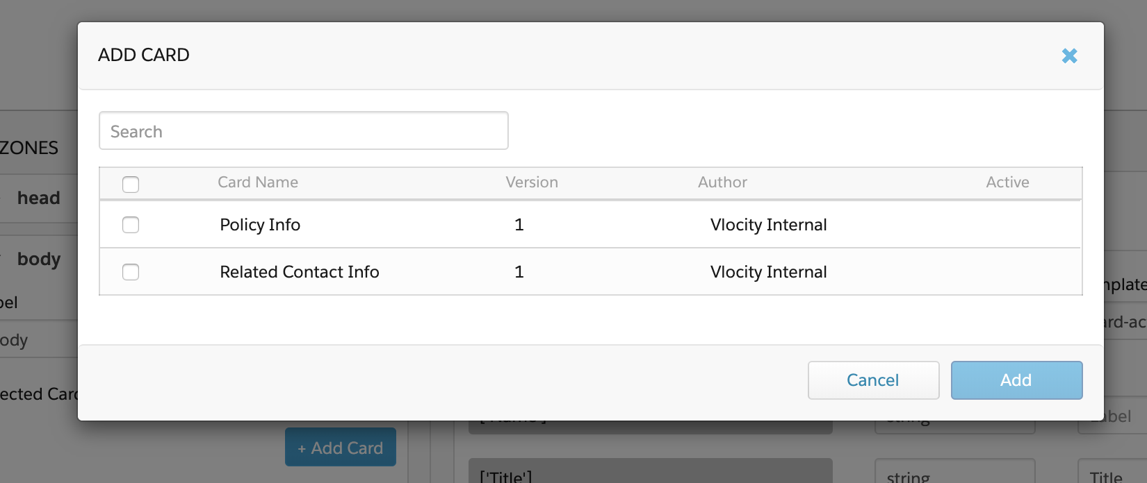Check the select-all checkbox in table header
Screen dimensions: 1147x483
click(131, 184)
